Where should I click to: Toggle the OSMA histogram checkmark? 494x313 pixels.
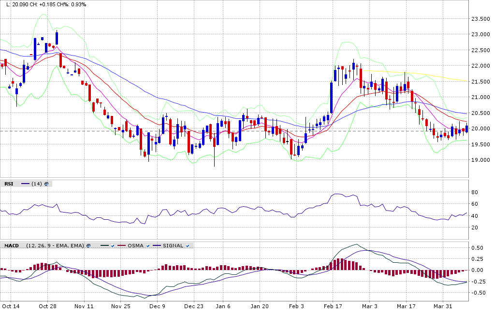[x=148, y=246]
